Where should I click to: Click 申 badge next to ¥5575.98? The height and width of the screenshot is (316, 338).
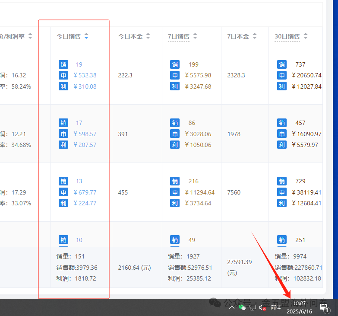175,75
